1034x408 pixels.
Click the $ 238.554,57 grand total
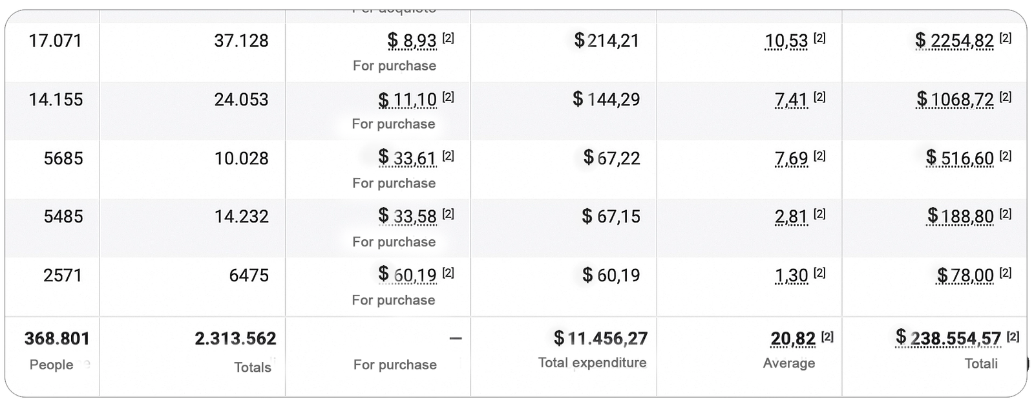948,338
